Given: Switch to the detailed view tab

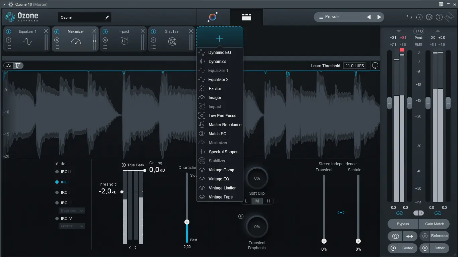Looking at the screenshot, I should (x=246, y=17).
